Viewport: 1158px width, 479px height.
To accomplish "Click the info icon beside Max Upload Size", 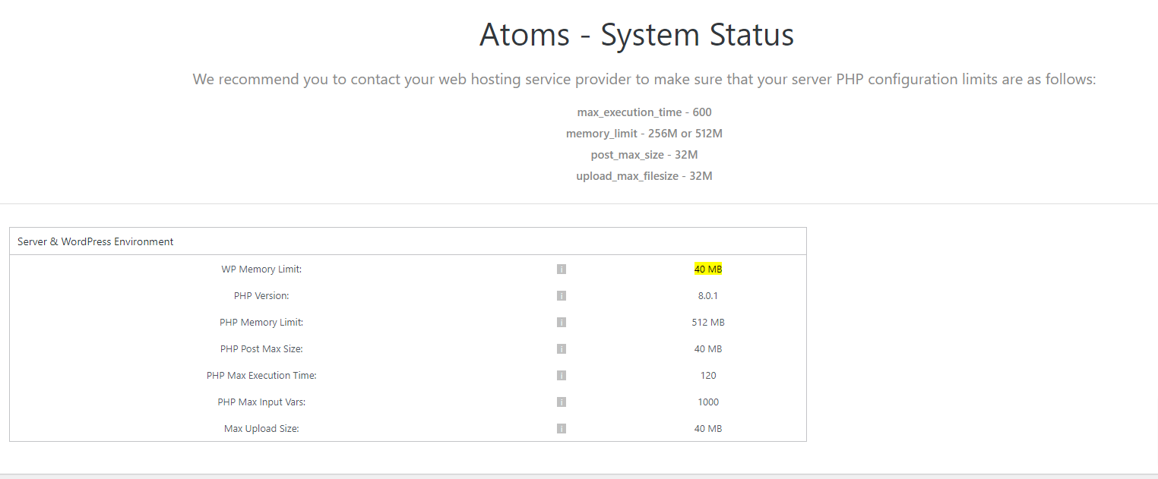I will (562, 428).
